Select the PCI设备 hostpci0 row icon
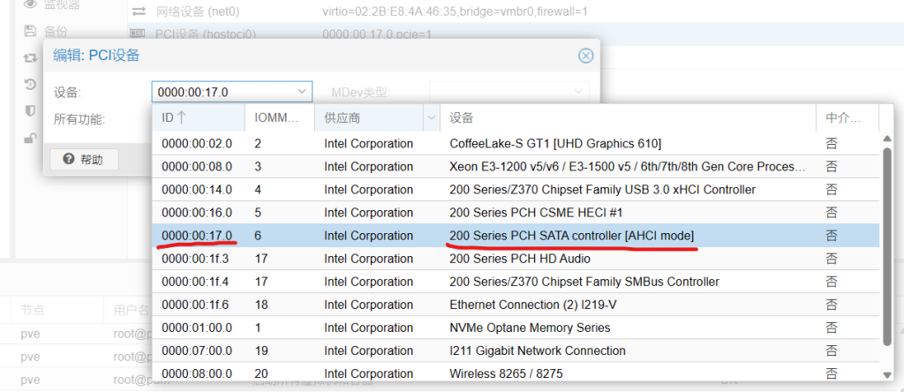Image resolution: width=904 pixels, height=392 pixels. [x=139, y=34]
